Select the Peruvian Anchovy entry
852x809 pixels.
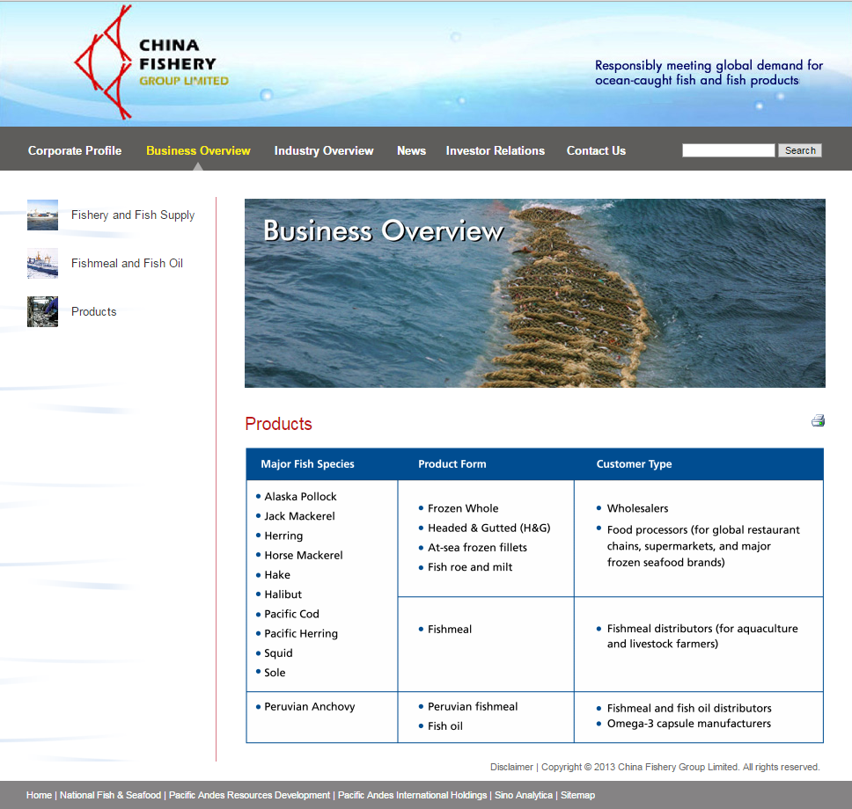click(x=310, y=706)
